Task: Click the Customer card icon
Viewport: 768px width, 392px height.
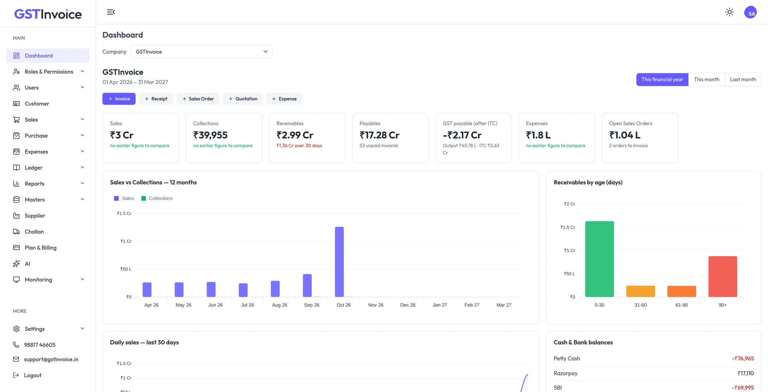Action: [x=16, y=104]
